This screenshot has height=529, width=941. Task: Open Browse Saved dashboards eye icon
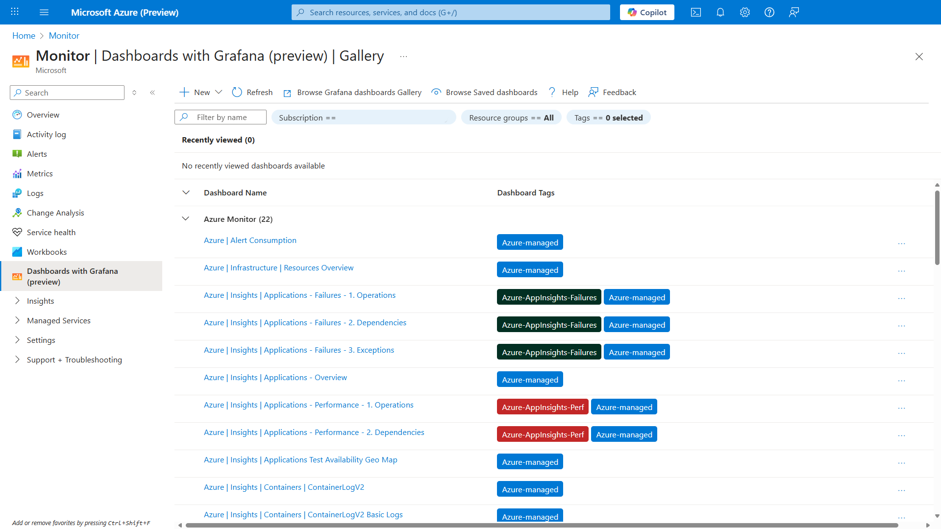[436, 92]
